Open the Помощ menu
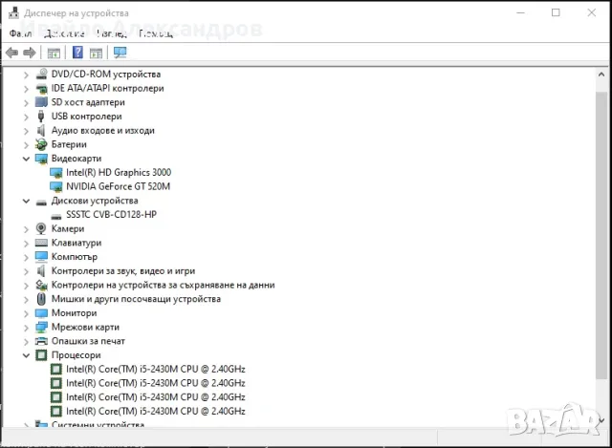The image size is (612, 448). (155, 33)
